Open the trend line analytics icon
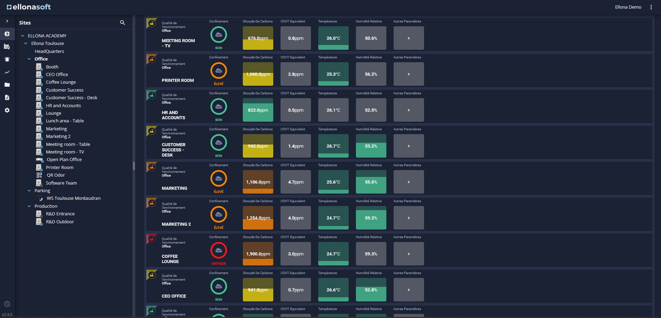 coord(7,72)
